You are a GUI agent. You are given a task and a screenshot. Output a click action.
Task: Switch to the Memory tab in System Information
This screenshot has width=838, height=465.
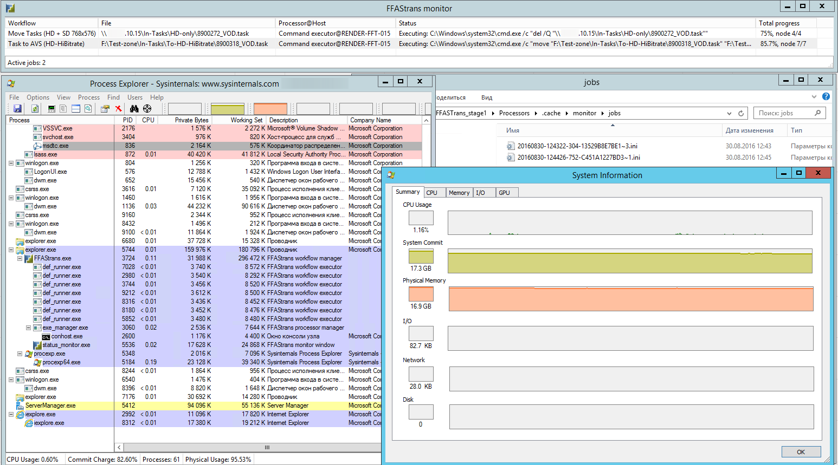pyautogui.click(x=459, y=193)
